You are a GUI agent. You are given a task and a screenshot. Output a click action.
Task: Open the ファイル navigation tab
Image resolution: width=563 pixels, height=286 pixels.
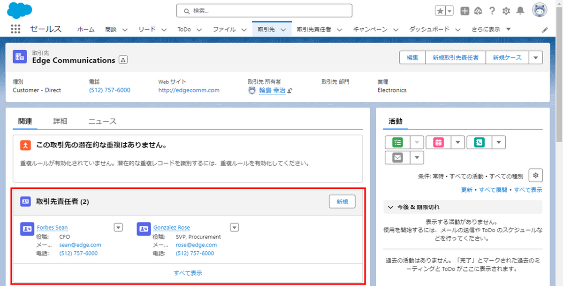tap(224, 29)
